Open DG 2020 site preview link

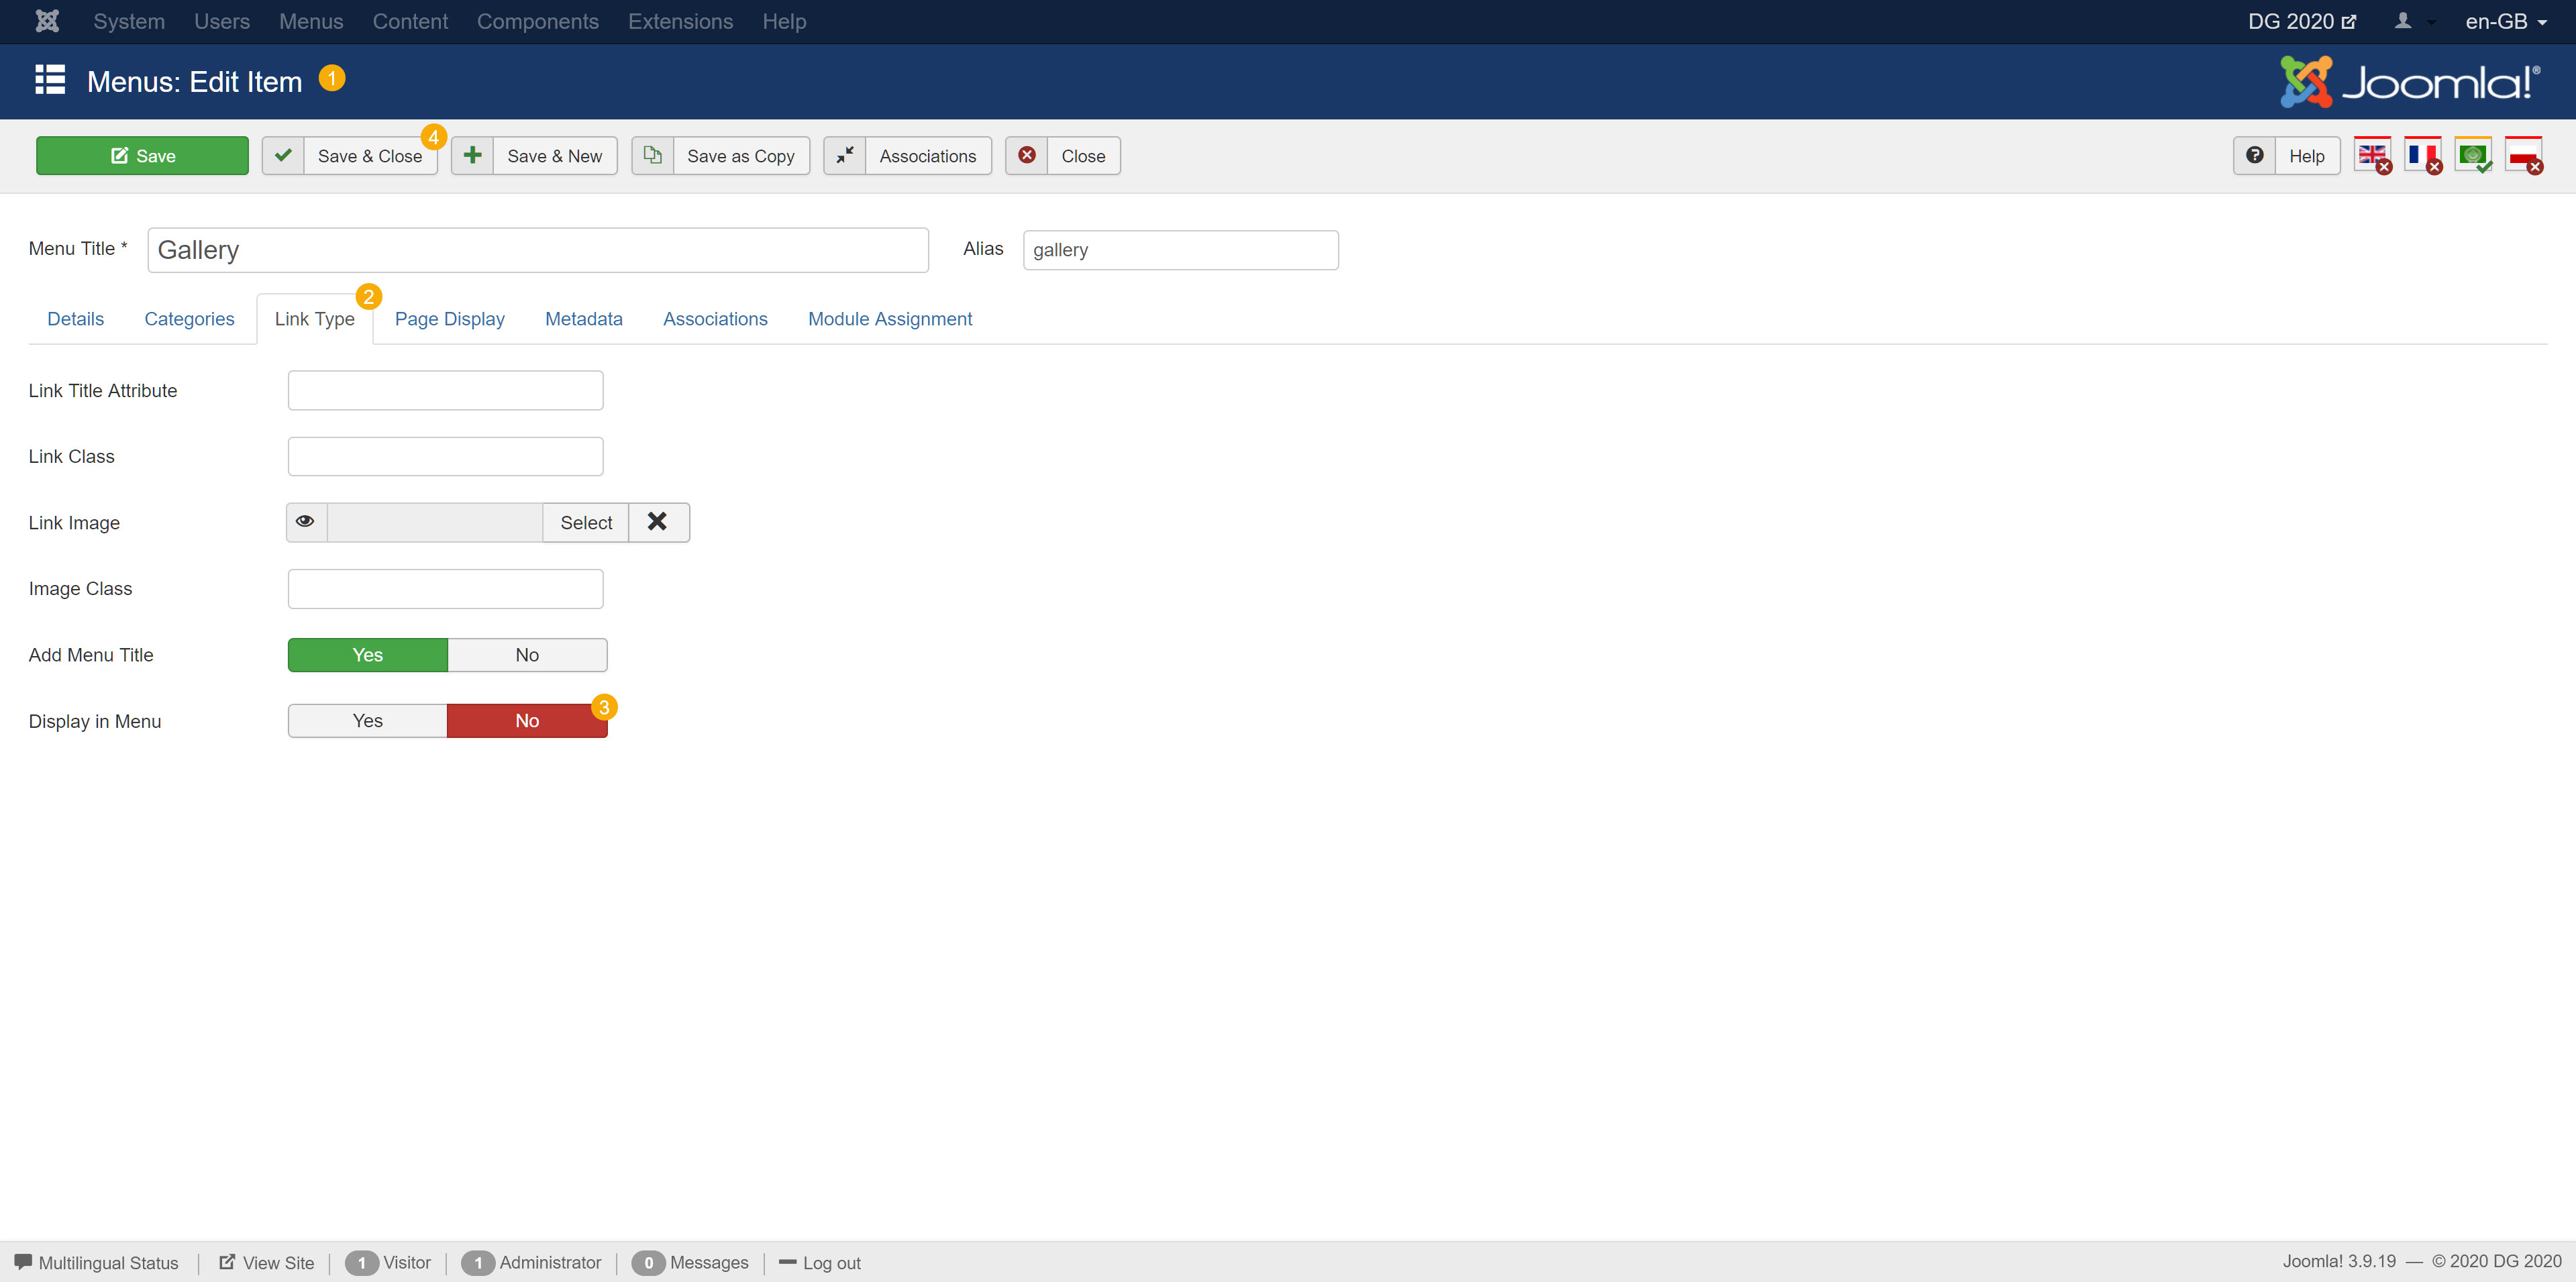[2302, 21]
